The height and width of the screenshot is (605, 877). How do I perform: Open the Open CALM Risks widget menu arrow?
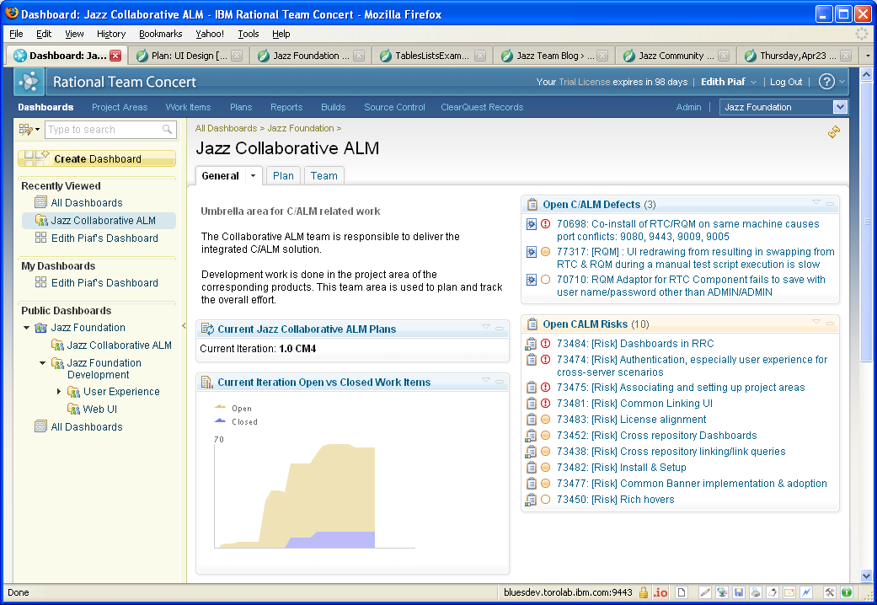pyautogui.click(x=816, y=322)
